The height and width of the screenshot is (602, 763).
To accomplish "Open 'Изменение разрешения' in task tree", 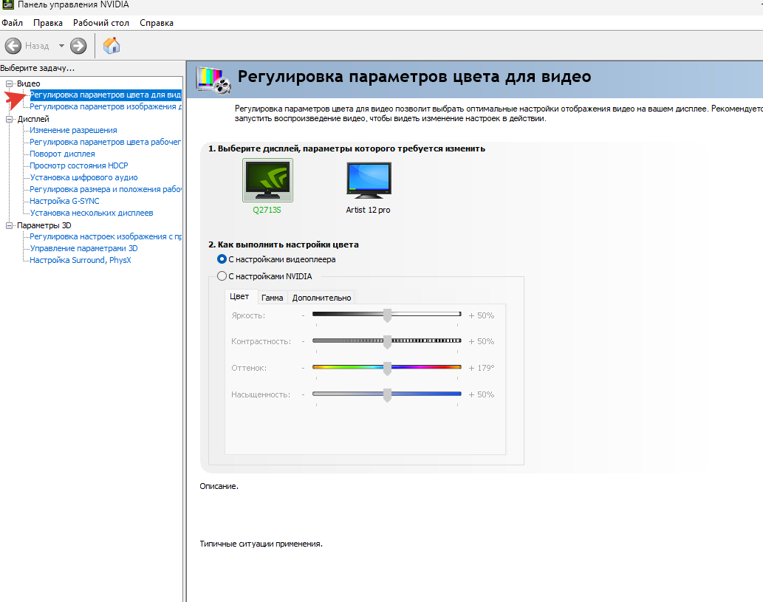I will [x=73, y=130].
